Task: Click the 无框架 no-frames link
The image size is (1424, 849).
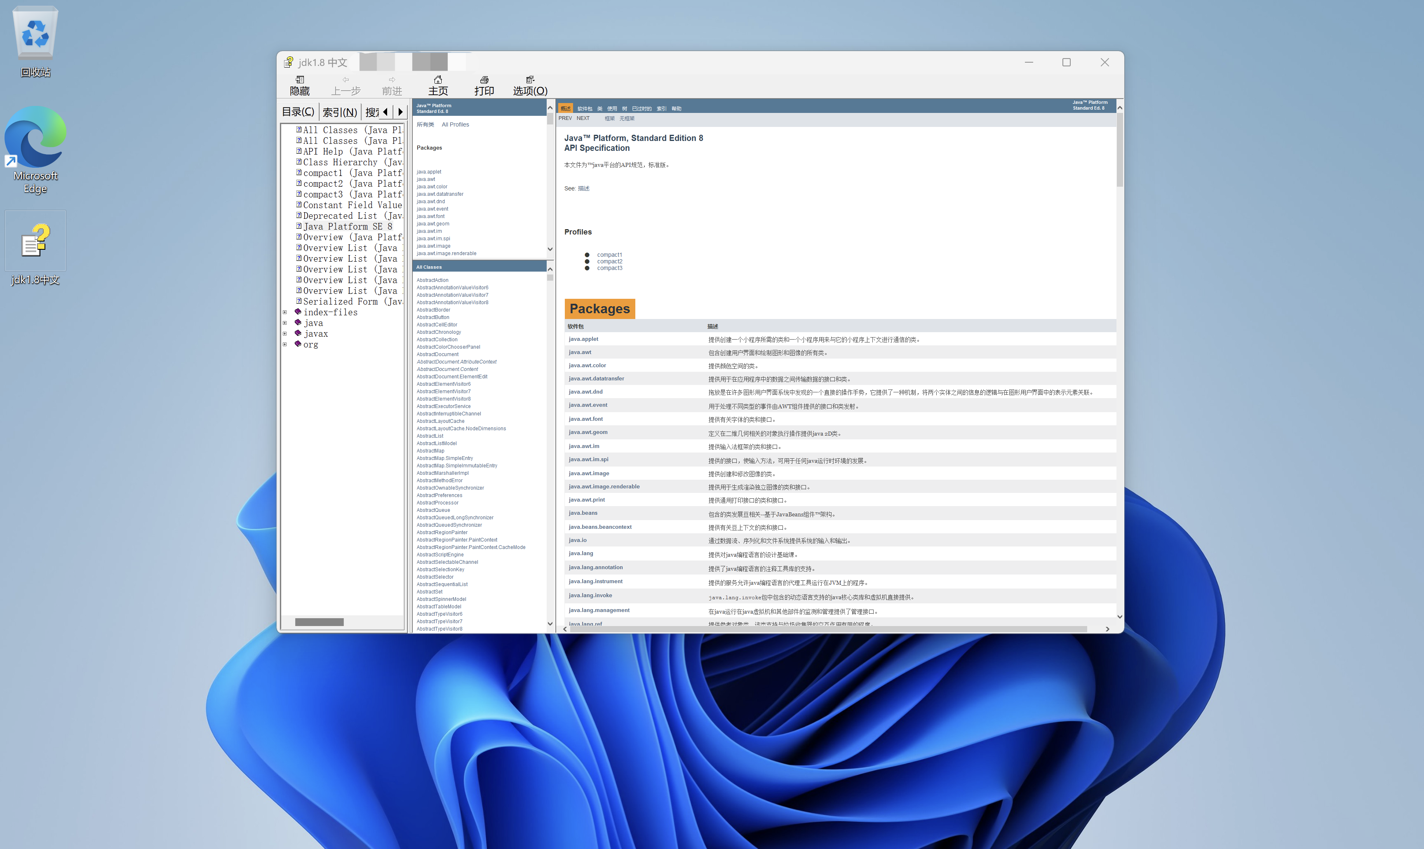Action: tap(627, 118)
